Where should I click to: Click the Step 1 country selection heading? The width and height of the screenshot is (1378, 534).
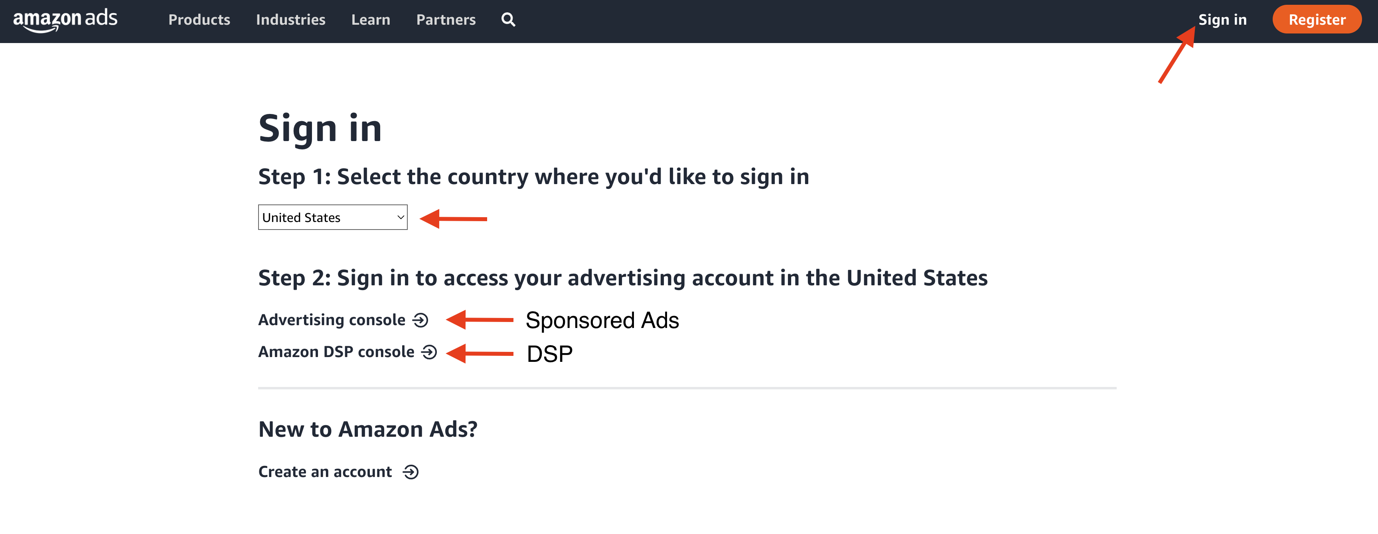pyautogui.click(x=533, y=177)
